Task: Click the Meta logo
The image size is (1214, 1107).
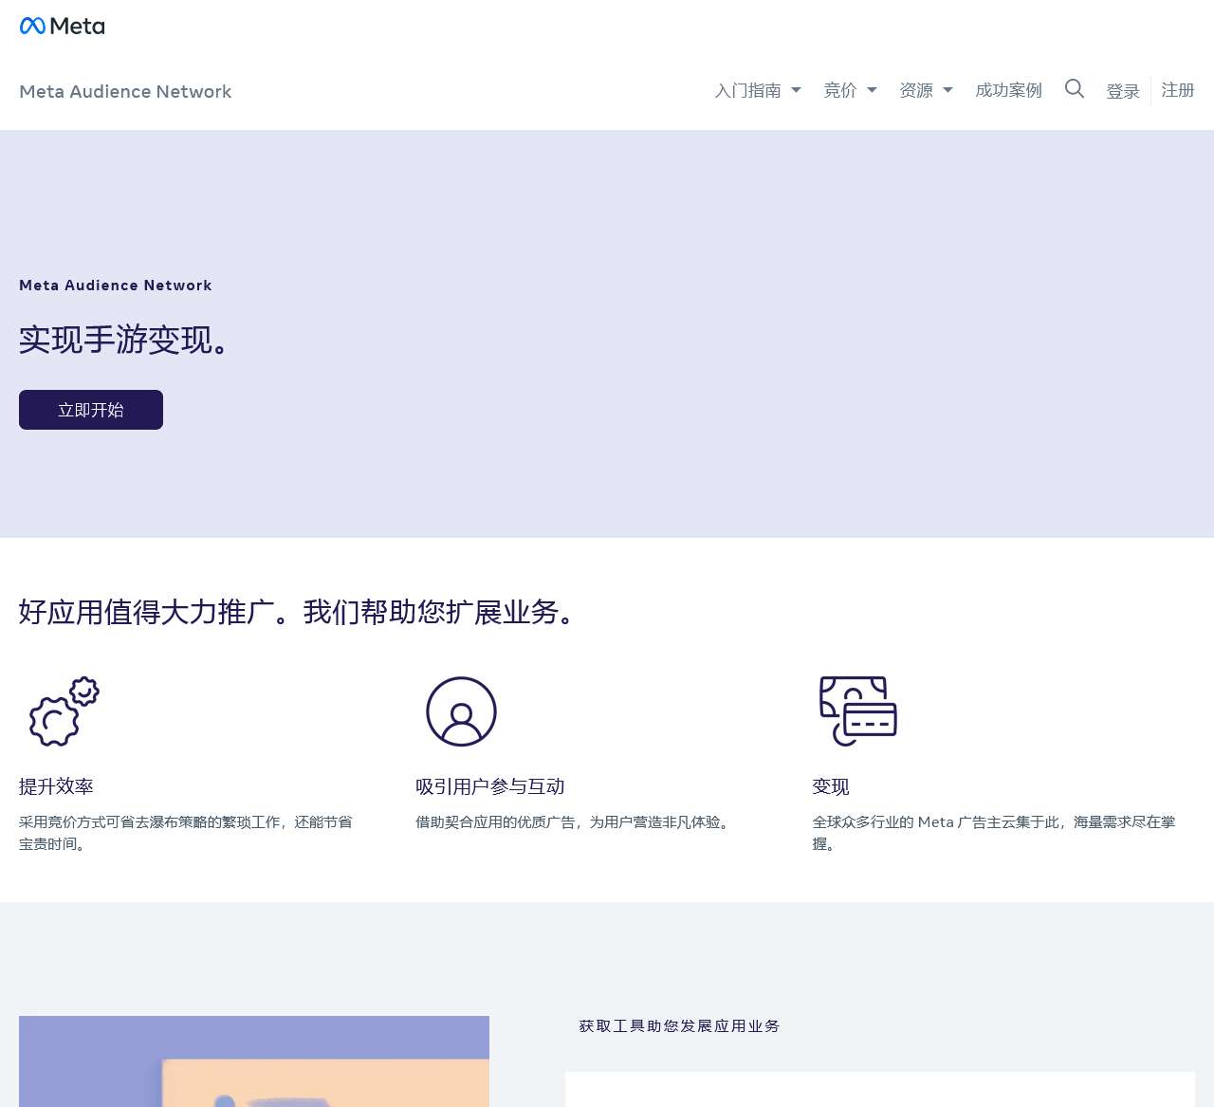Action: (62, 26)
